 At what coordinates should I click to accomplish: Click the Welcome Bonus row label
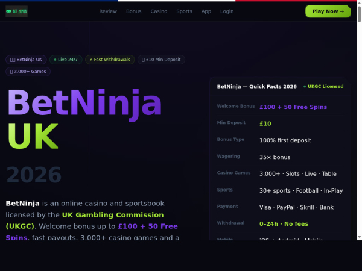[x=236, y=106]
